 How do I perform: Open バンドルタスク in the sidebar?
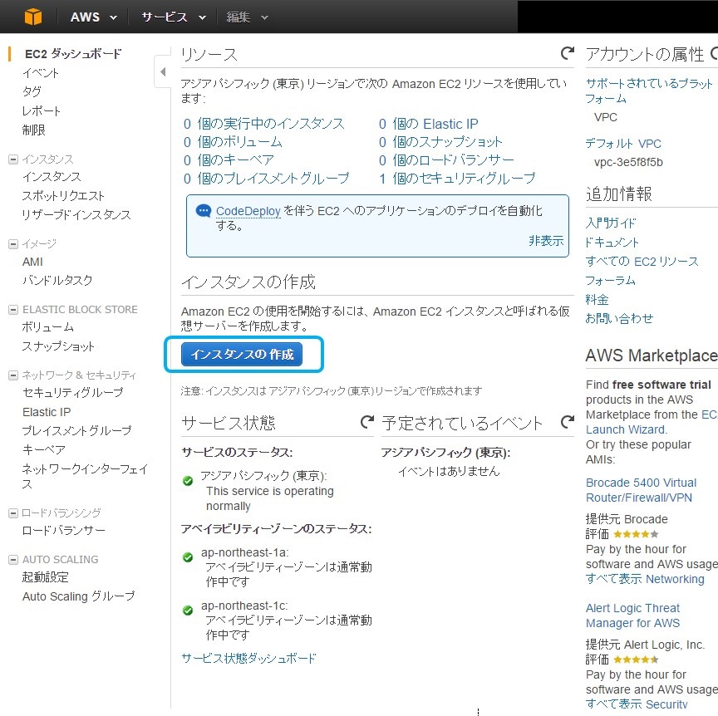point(57,280)
